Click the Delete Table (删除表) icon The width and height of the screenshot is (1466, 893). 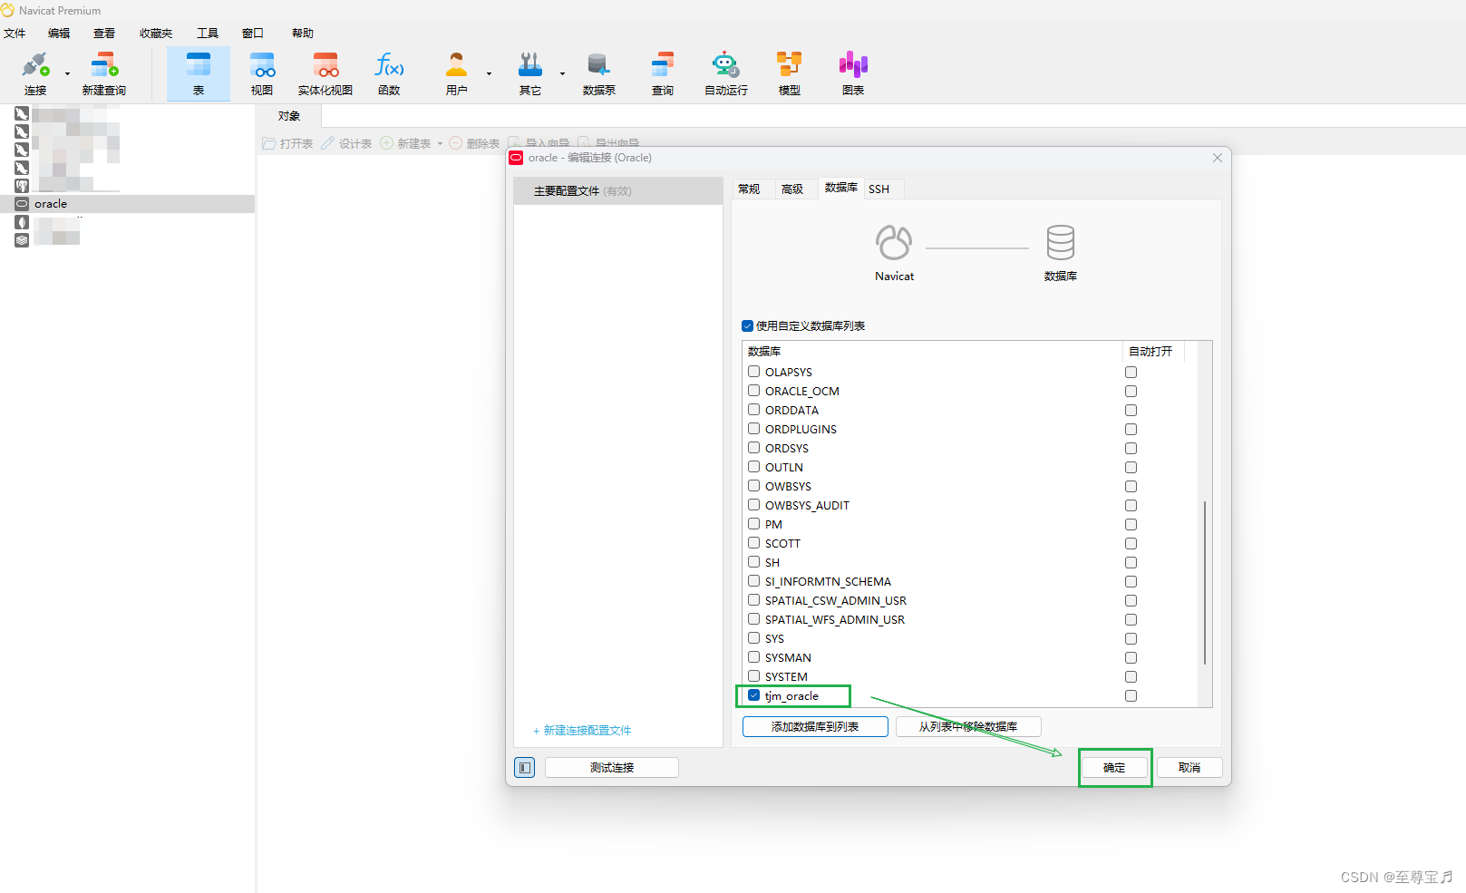[x=456, y=143]
